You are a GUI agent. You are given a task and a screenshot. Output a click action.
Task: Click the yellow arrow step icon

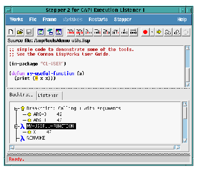(159, 32)
